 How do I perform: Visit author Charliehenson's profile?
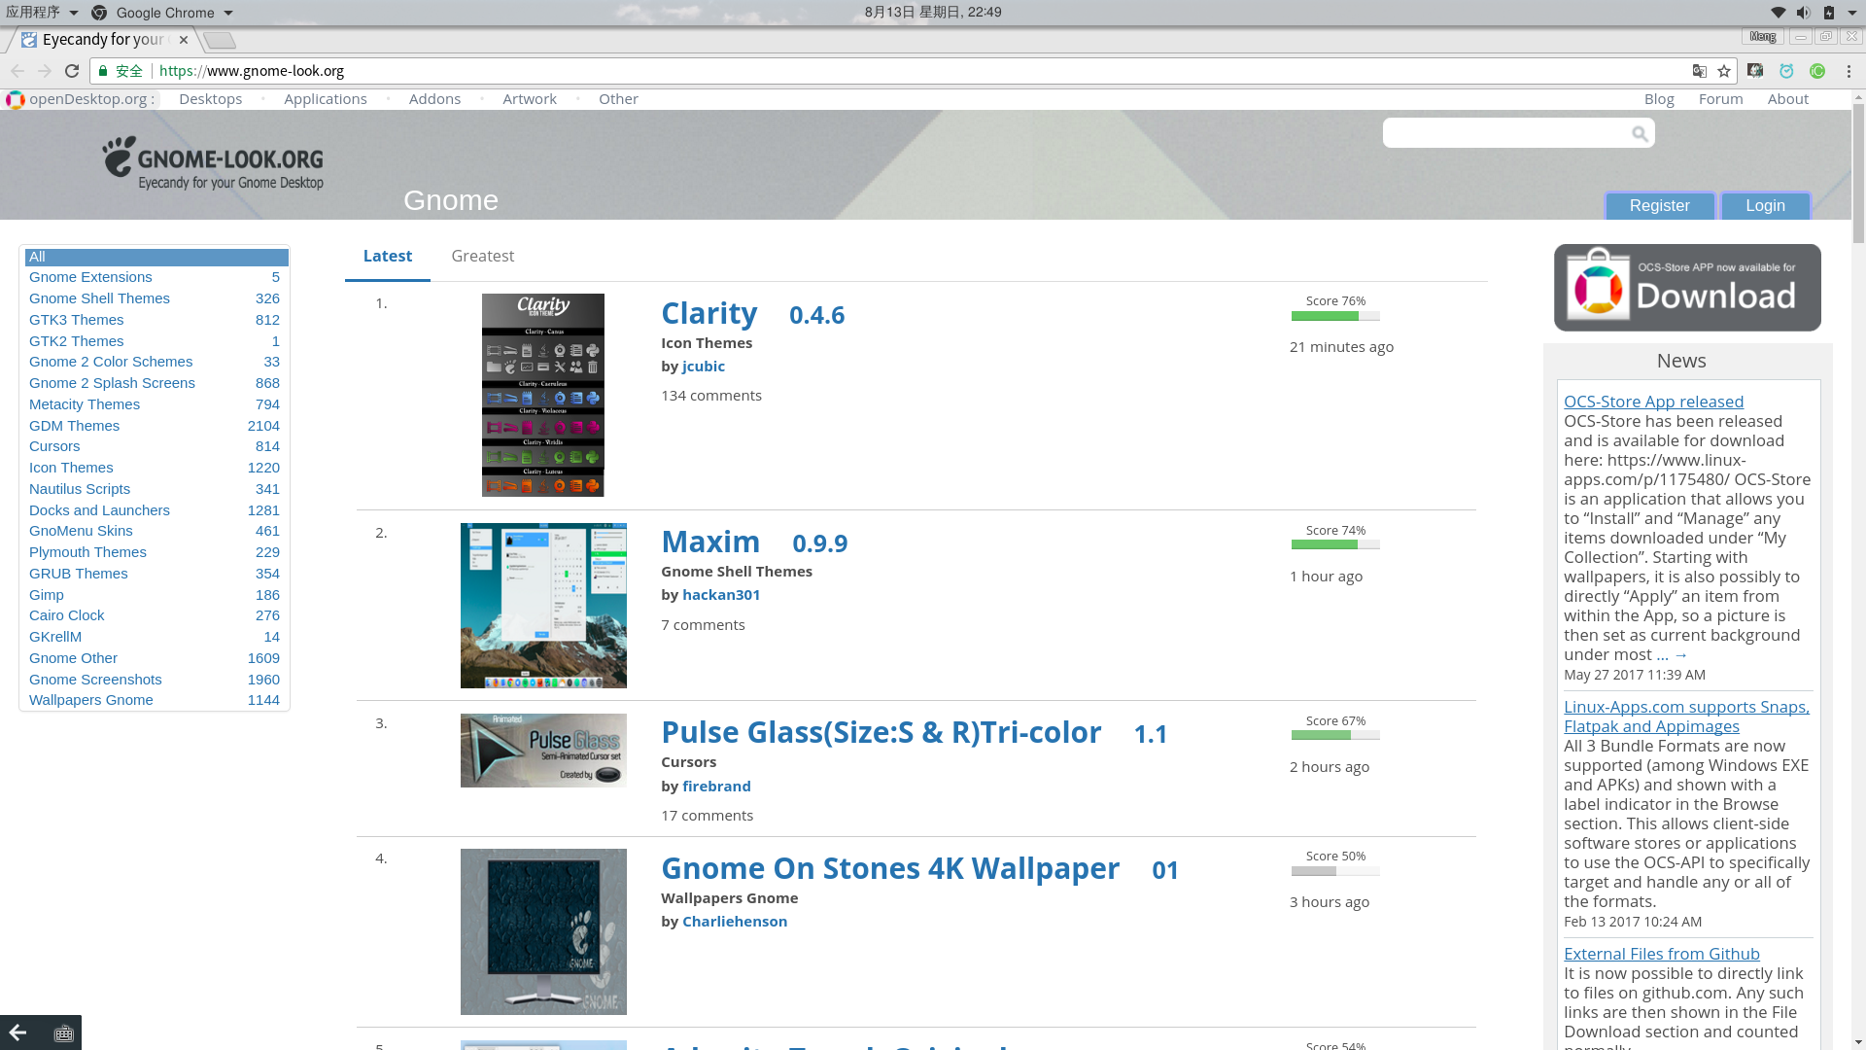pos(735,921)
